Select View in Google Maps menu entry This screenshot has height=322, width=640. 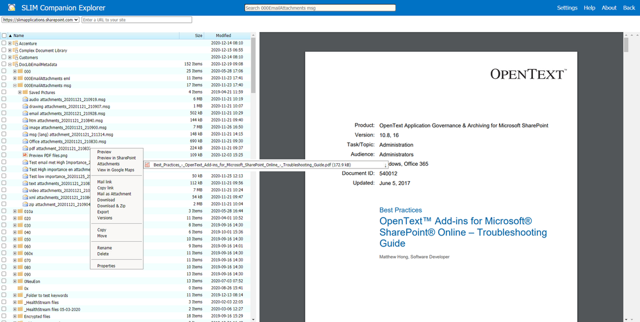117,170
